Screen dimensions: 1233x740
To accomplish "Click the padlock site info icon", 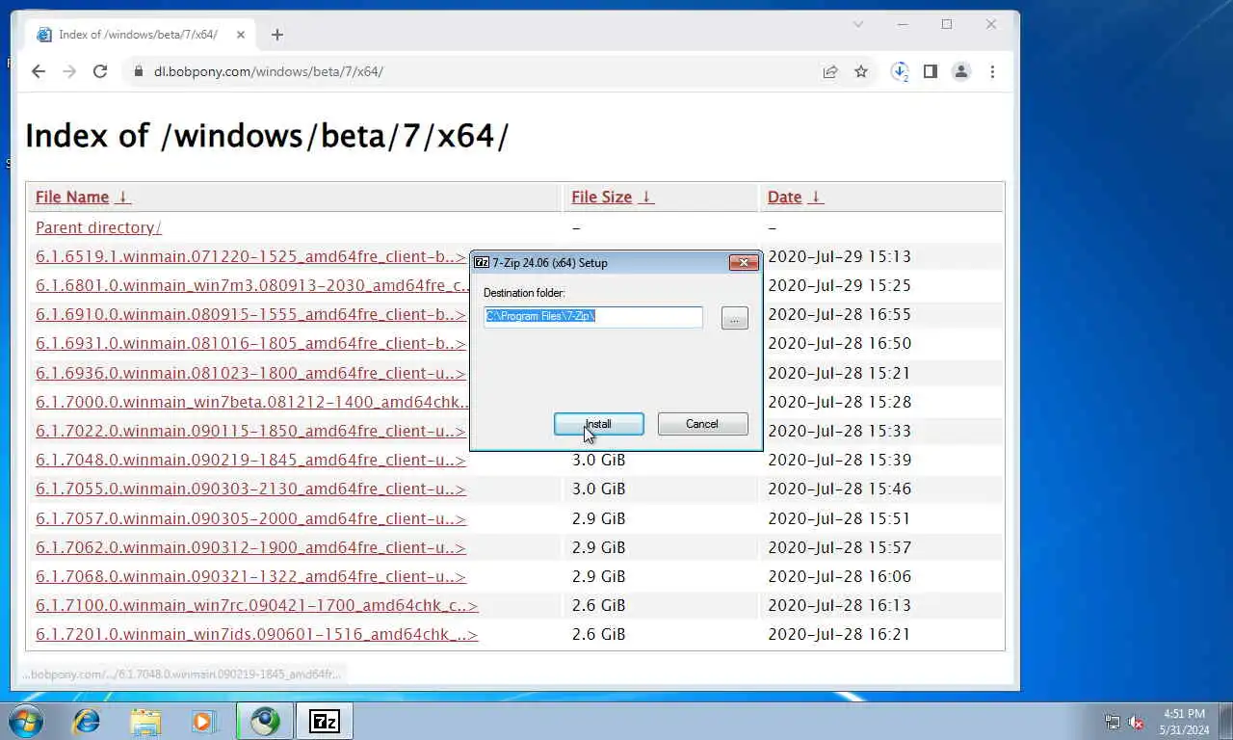I will 138,71.
